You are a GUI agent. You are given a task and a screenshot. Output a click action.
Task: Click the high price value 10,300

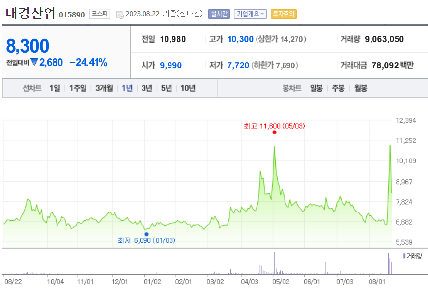(x=240, y=39)
